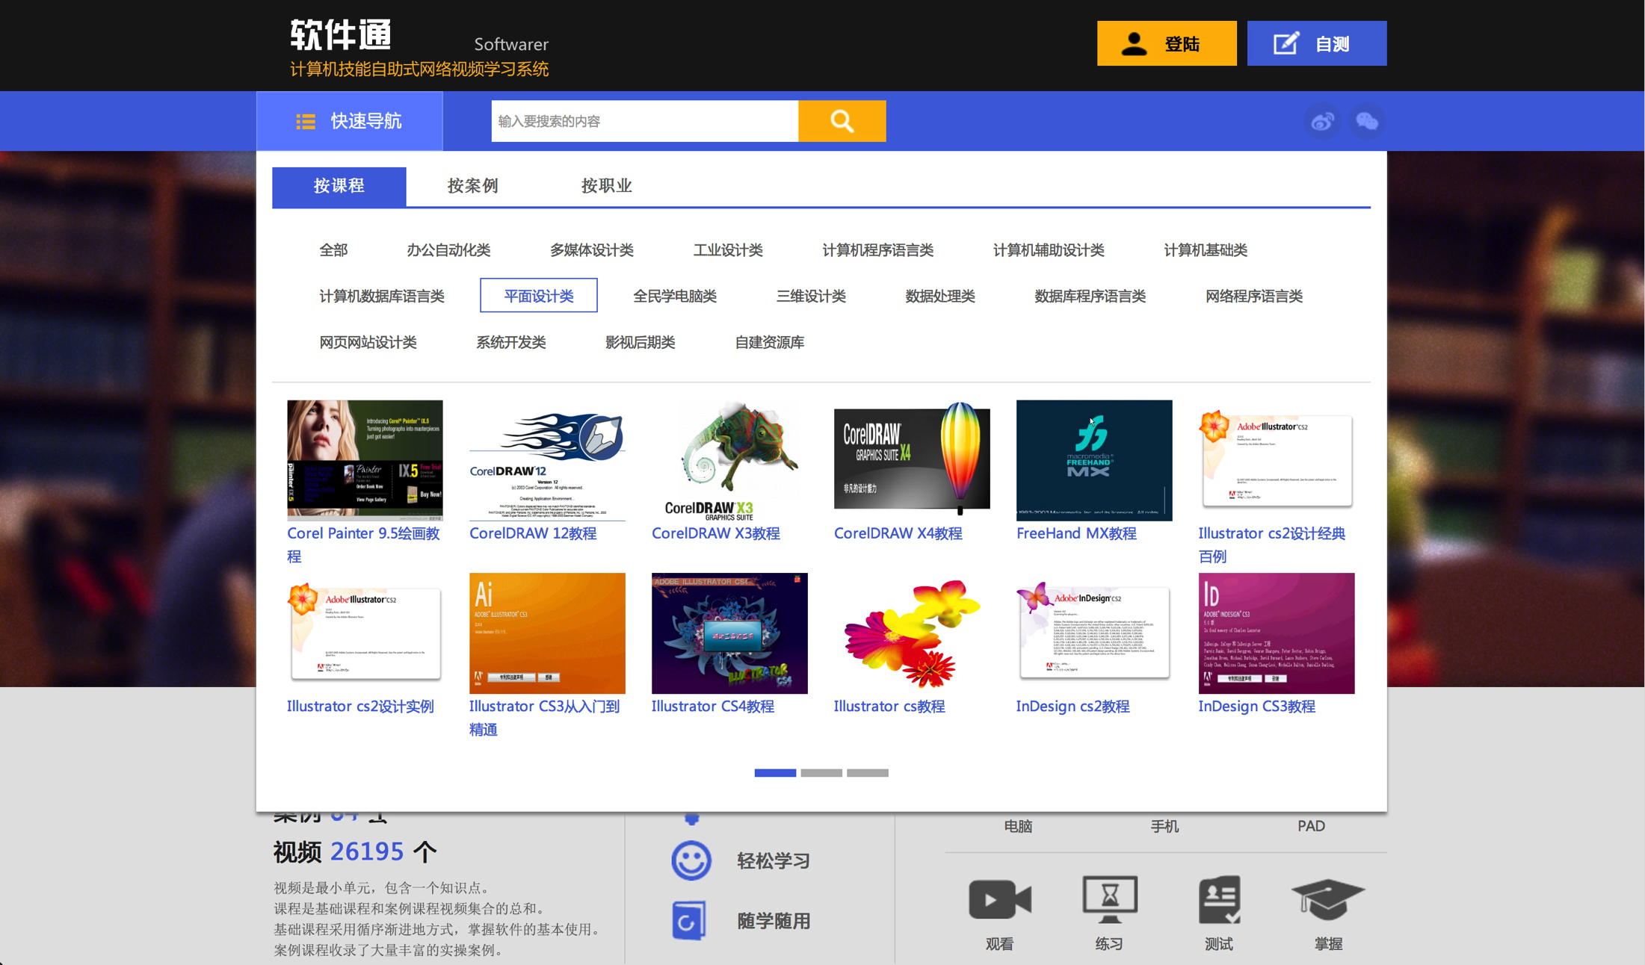The width and height of the screenshot is (1645, 965).
Task: Select the 网页网站设计类 category
Action: (368, 343)
